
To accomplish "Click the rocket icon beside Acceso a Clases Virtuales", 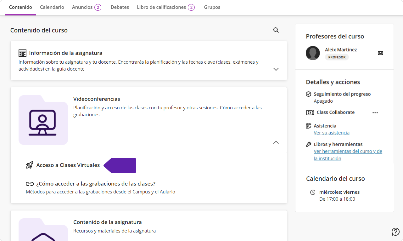I will click(30, 165).
